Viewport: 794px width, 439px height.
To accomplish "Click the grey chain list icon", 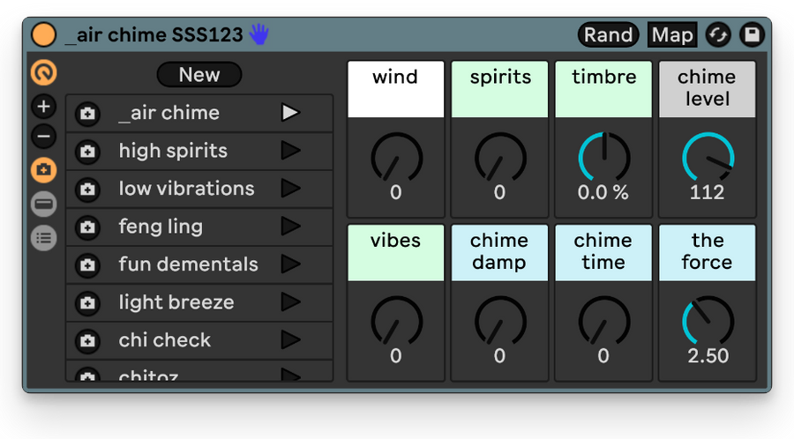I will pos(43,238).
